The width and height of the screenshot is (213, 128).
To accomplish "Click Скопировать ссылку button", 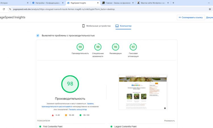I will click(x=191, y=17).
